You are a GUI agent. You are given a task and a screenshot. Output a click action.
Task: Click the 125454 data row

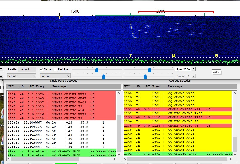tap(62, 143)
